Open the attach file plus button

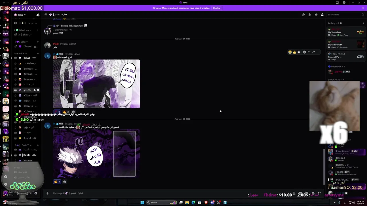47,193
